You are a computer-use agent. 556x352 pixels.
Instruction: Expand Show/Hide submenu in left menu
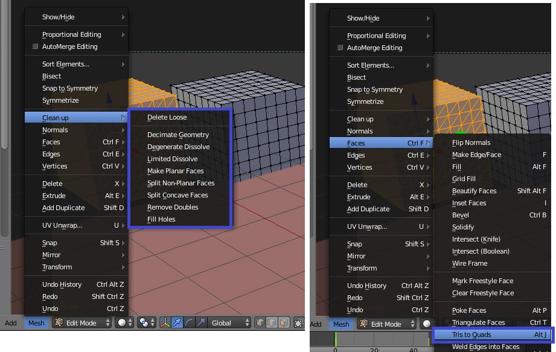[x=76, y=17]
